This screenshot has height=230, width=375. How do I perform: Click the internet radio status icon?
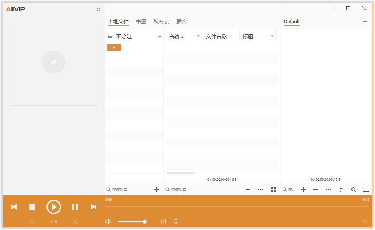click(x=365, y=222)
